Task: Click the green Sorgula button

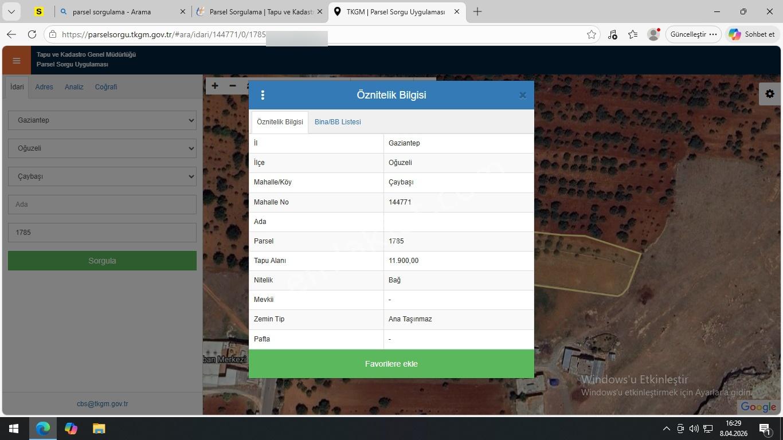Action: [102, 261]
